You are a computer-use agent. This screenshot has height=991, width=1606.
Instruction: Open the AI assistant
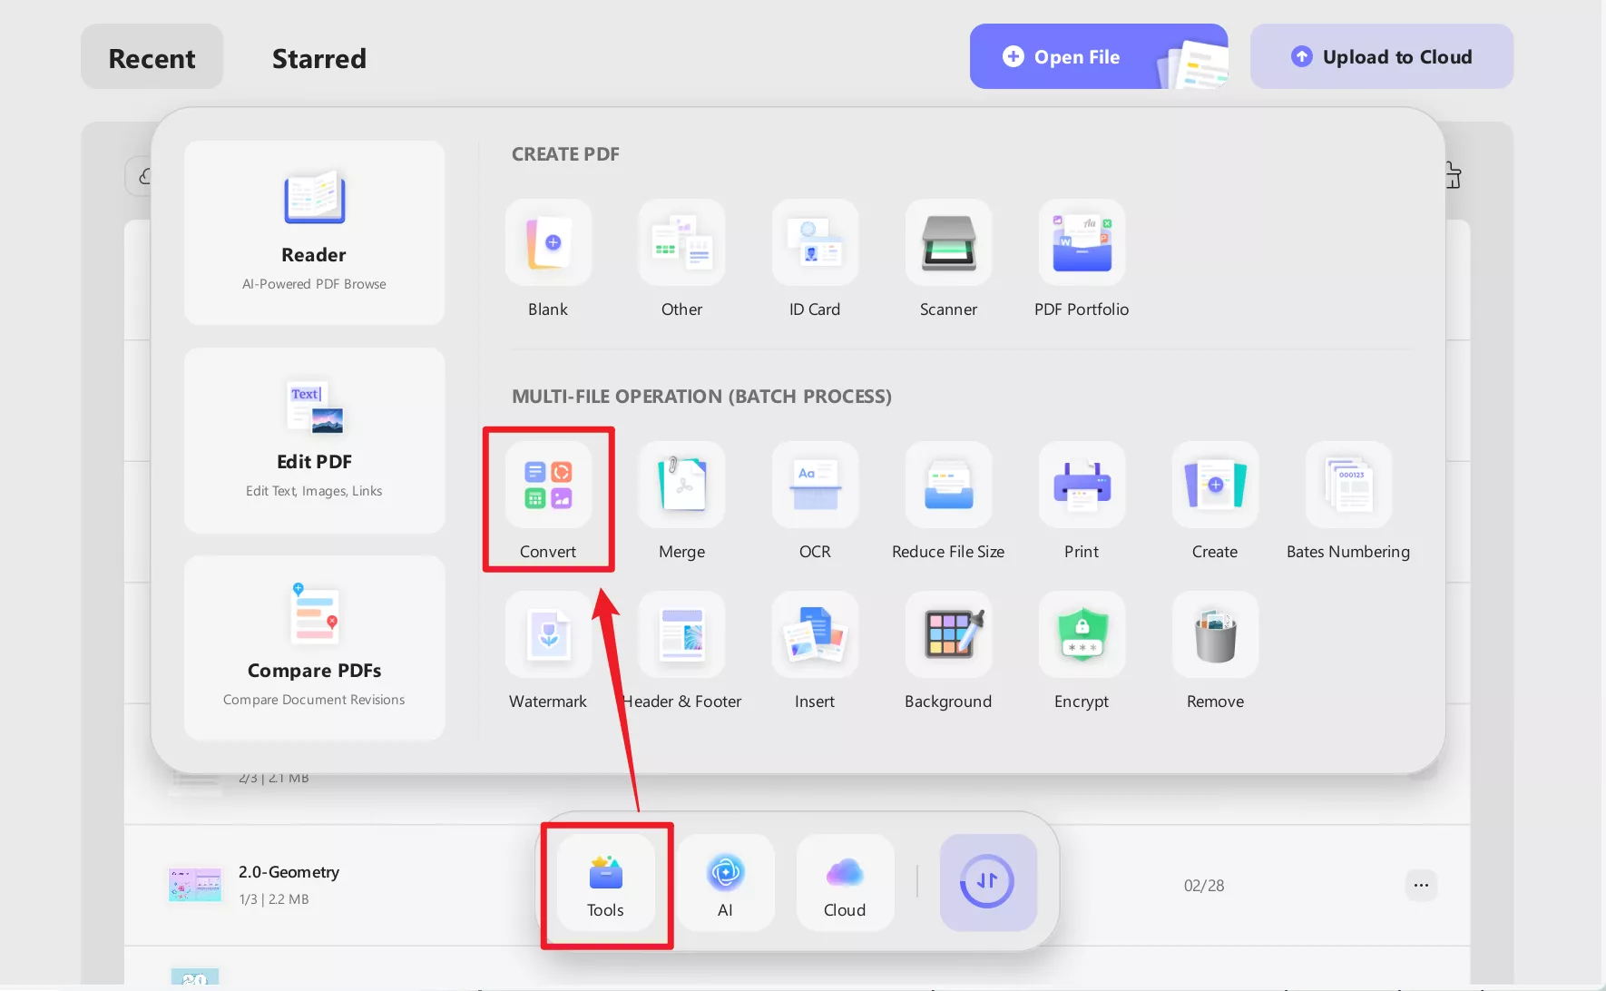pyautogui.click(x=725, y=883)
